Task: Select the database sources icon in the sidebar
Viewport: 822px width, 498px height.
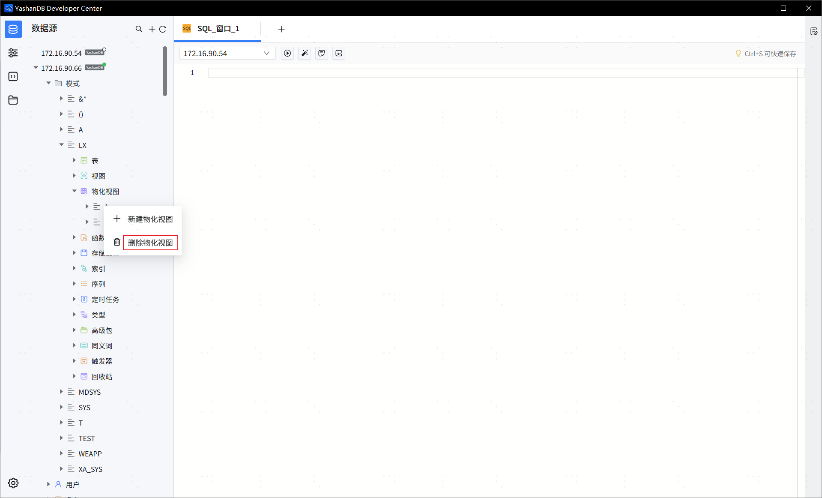Action: click(13, 29)
